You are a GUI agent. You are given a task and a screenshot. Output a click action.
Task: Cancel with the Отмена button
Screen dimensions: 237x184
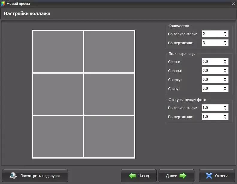[x=217, y=176]
